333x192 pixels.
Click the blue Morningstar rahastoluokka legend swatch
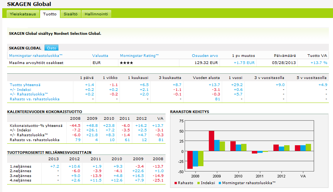click(220, 183)
